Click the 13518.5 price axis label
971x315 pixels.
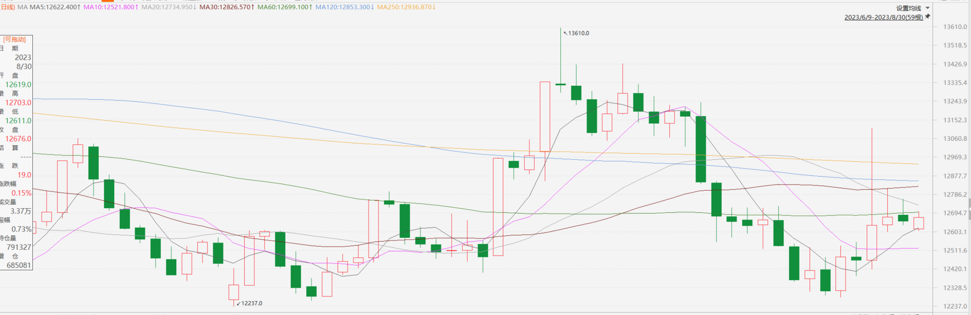coord(955,45)
